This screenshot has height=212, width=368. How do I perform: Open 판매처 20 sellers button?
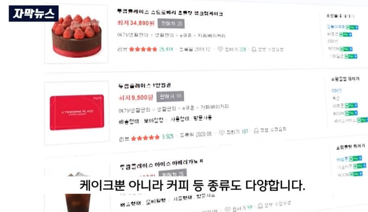click(171, 24)
